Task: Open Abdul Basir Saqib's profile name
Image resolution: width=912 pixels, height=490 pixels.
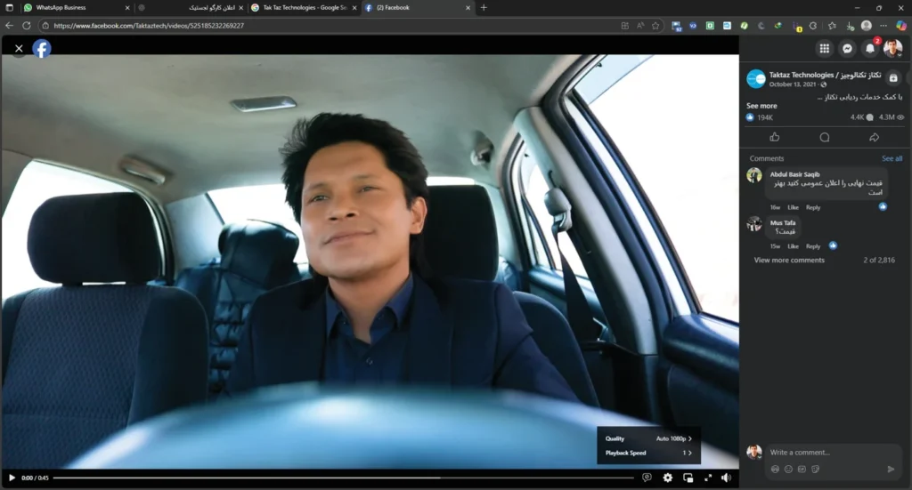Action: pyautogui.click(x=794, y=174)
